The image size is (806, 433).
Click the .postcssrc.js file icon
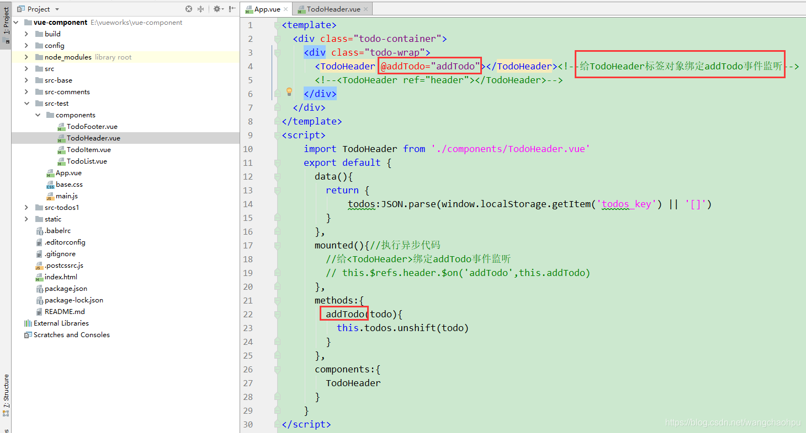[39, 266]
